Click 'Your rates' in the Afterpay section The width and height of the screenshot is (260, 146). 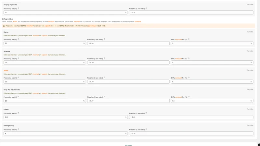[x=250, y=51]
